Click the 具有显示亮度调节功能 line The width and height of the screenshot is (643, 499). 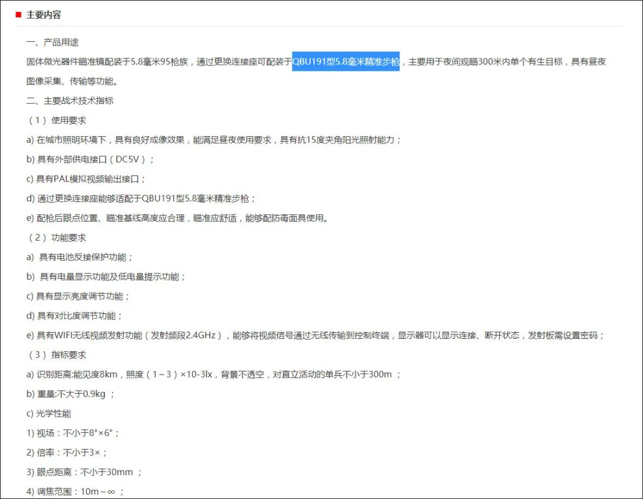pos(78,297)
